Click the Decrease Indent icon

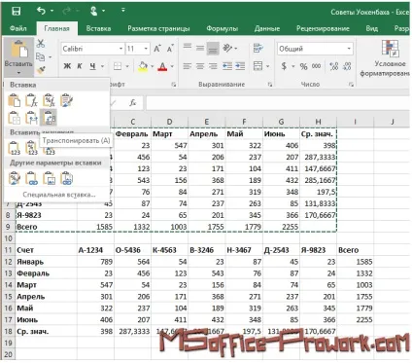(x=227, y=66)
